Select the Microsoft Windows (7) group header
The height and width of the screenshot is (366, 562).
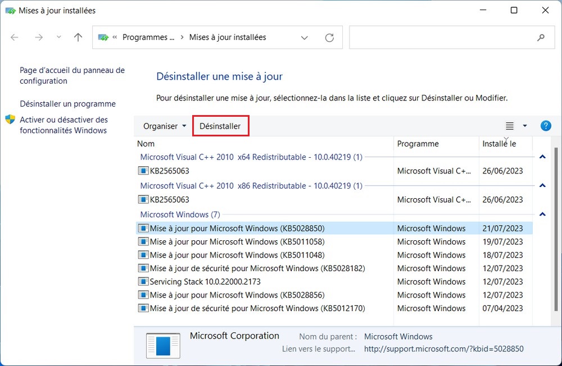coord(180,214)
